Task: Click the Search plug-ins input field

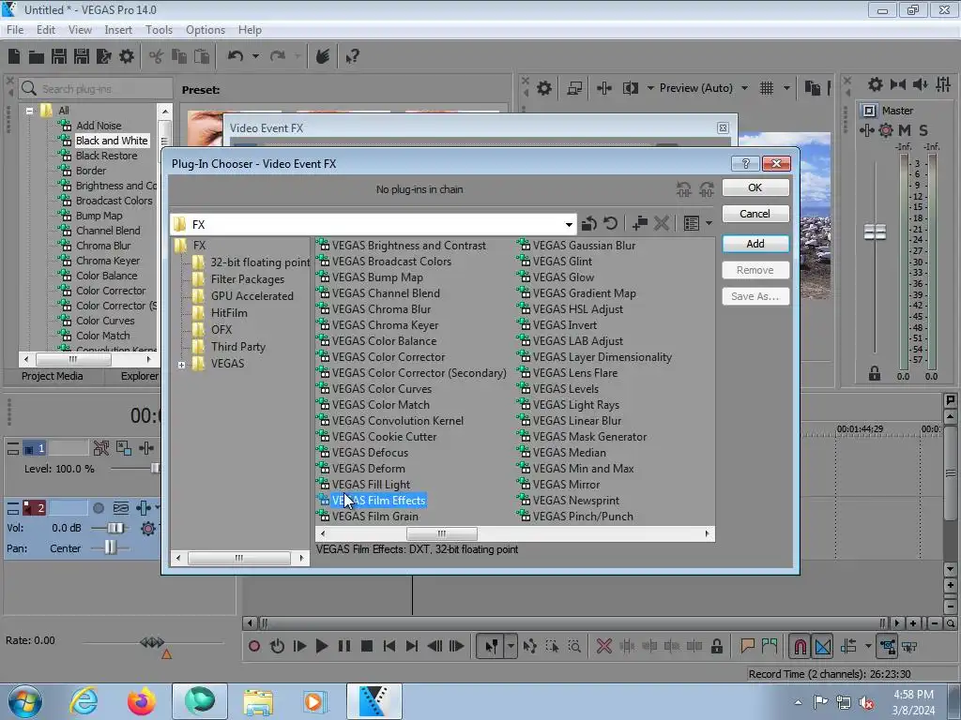Action: point(96,89)
